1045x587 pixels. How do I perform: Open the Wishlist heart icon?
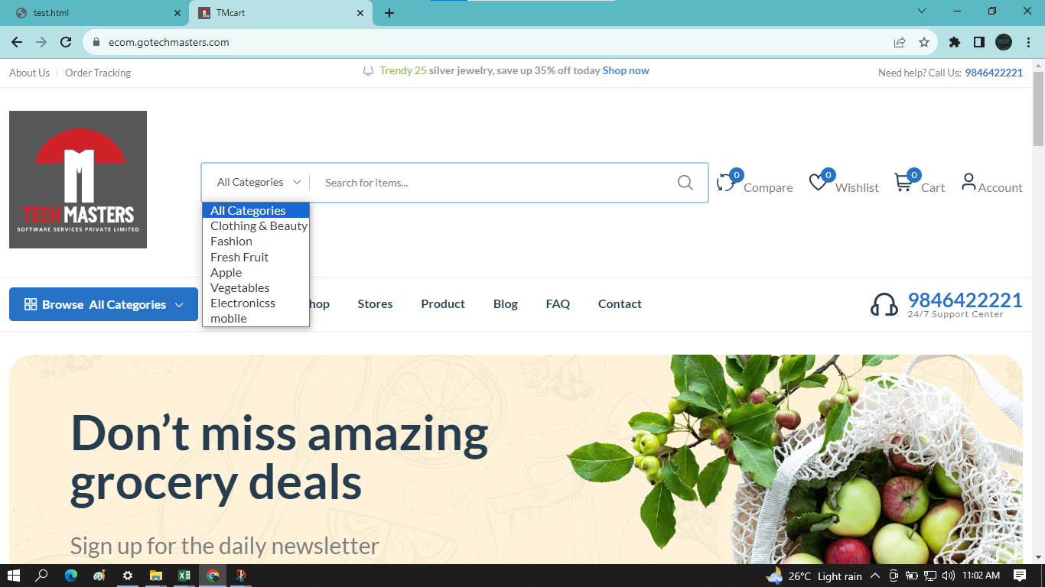coord(818,183)
